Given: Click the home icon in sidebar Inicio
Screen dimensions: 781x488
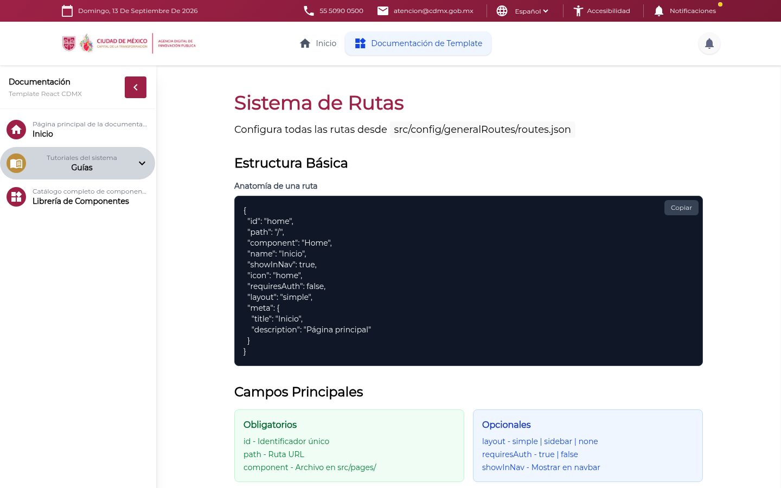Looking at the screenshot, I should (x=16, y=130).
